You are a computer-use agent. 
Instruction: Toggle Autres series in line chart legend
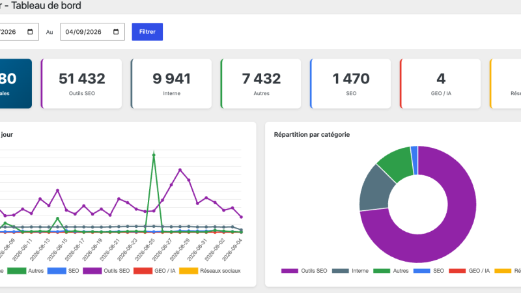pos(25,271)
